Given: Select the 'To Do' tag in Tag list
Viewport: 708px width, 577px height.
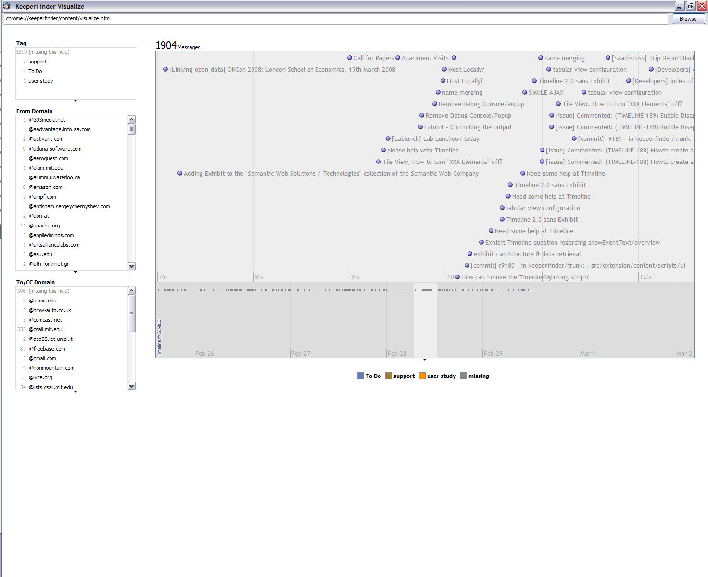Looking at the screenshot, I should pyautogui.click(x=35, y=71).
